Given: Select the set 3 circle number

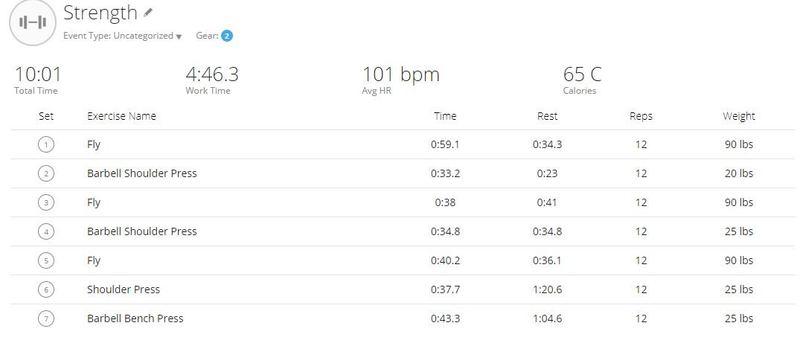Looking at the screenshot, I should click(x=46, y=202).
